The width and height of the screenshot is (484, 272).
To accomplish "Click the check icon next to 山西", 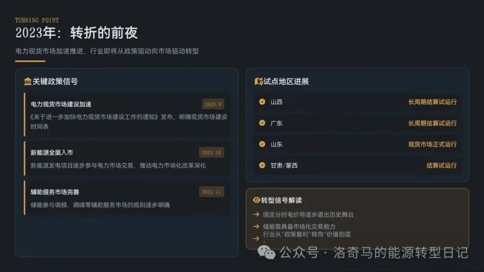I will tap(262, 102).
